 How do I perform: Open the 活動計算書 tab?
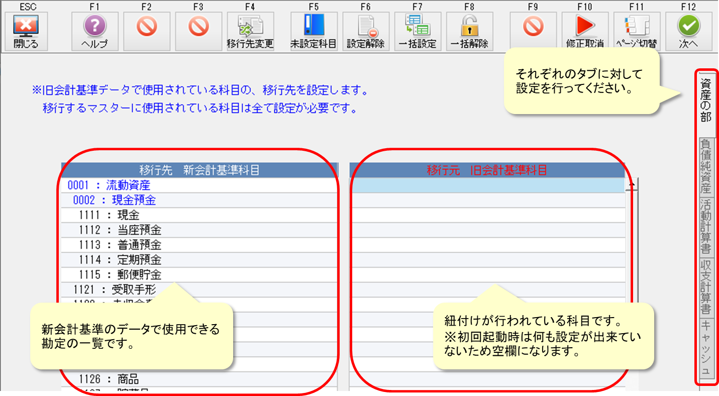[x=706, y=226]
